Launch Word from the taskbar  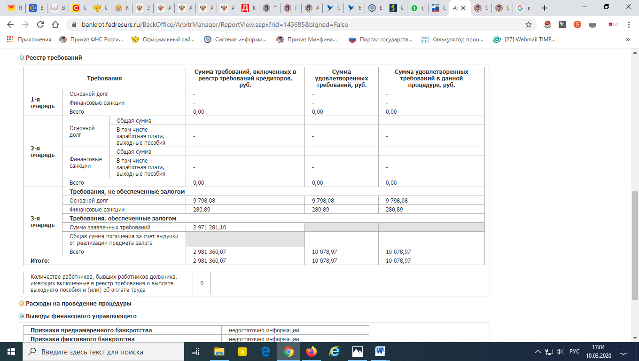pos(380,352)
